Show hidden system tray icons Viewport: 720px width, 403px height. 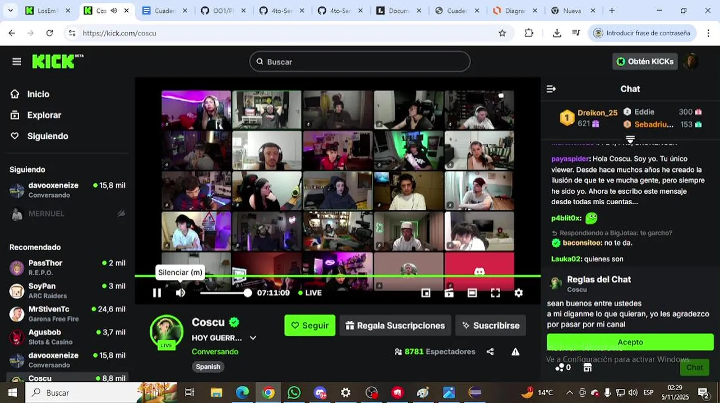point(570,392)
